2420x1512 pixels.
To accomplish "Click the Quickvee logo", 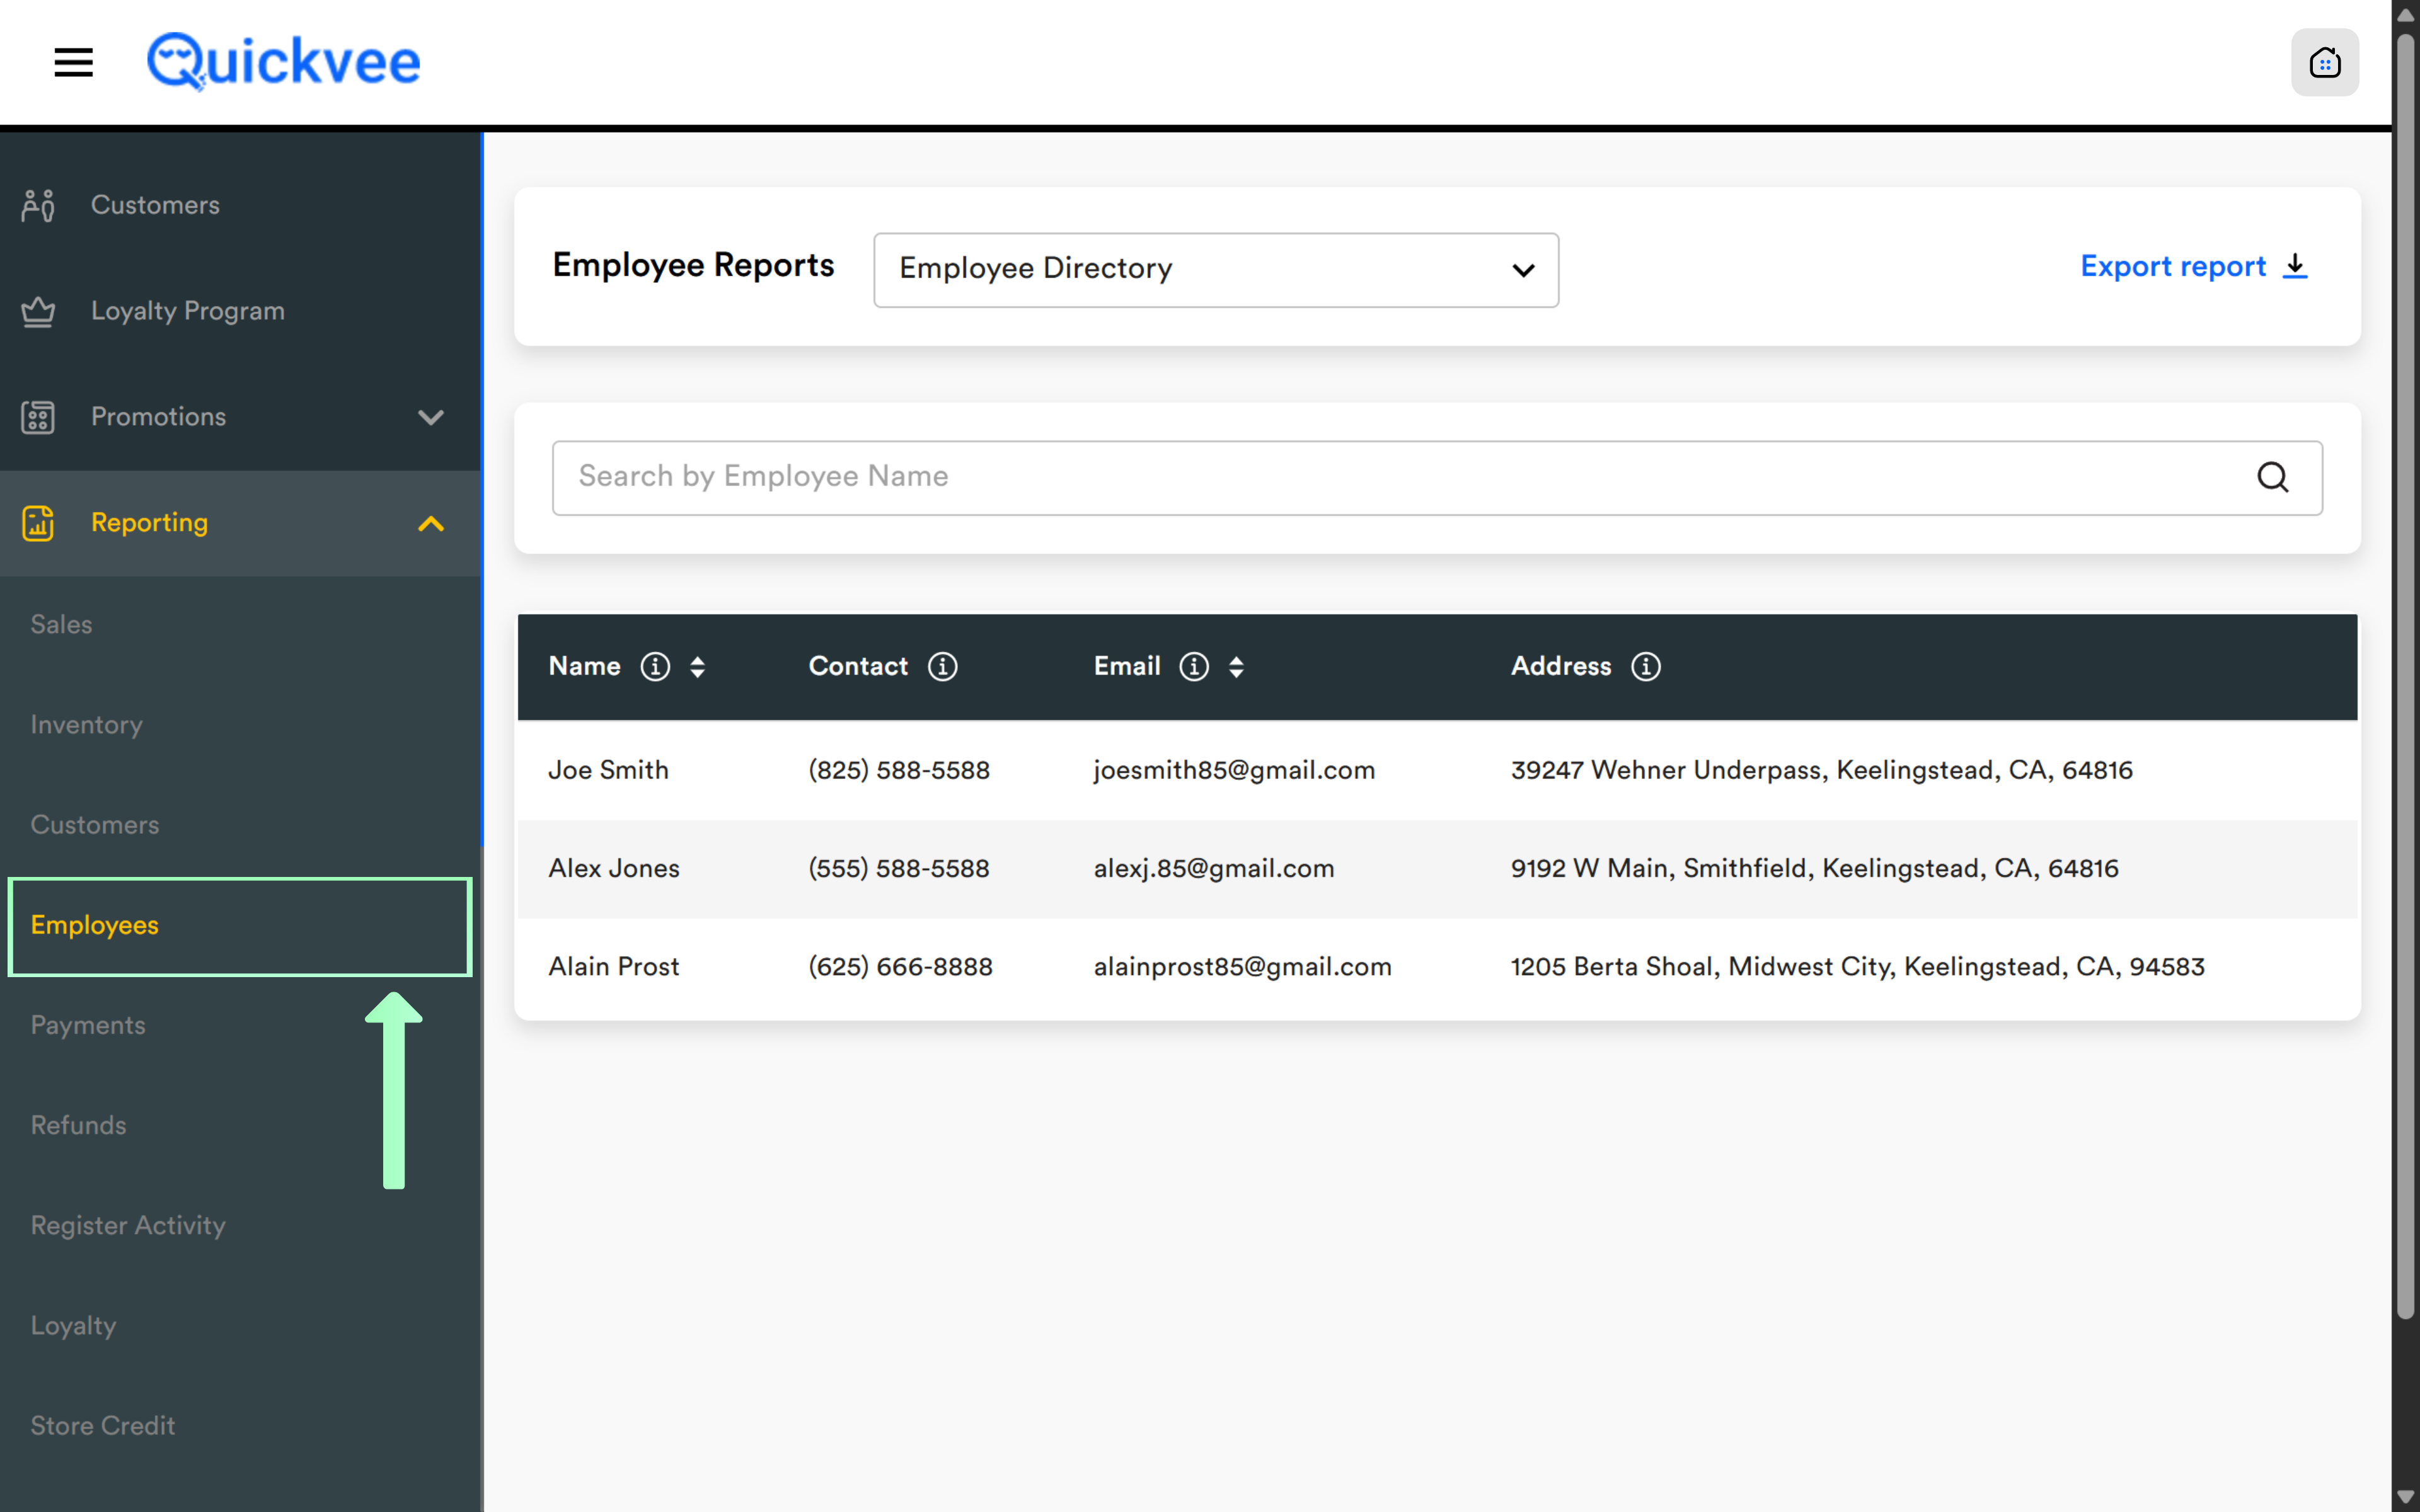I will 284,62.
